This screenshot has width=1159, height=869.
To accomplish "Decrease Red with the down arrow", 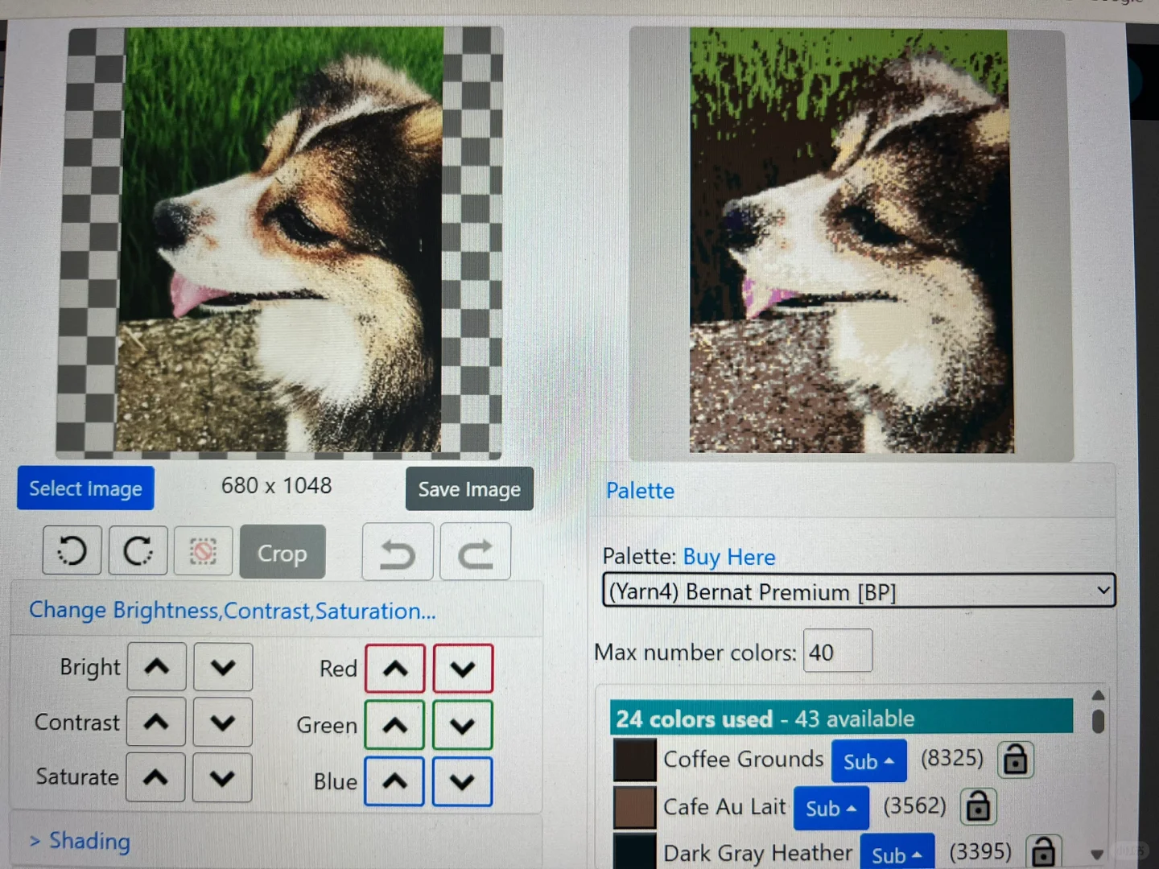I will coord(463,669).
